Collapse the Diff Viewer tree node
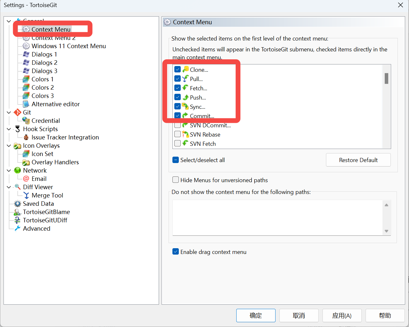 click(9, 187)
